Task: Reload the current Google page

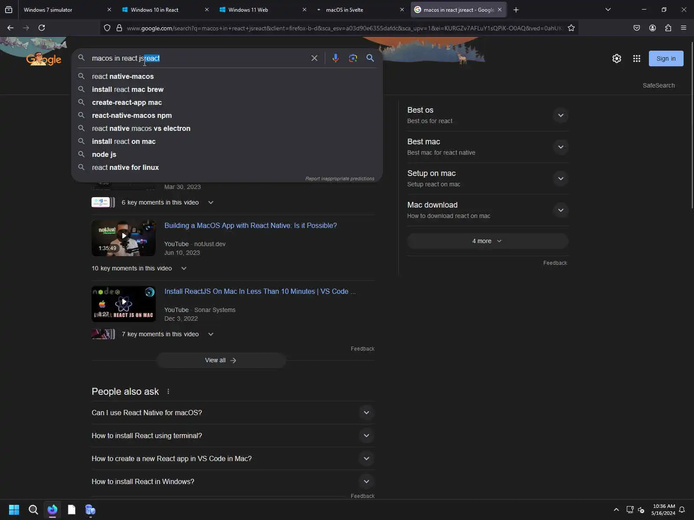Action: tap(42, 28)
